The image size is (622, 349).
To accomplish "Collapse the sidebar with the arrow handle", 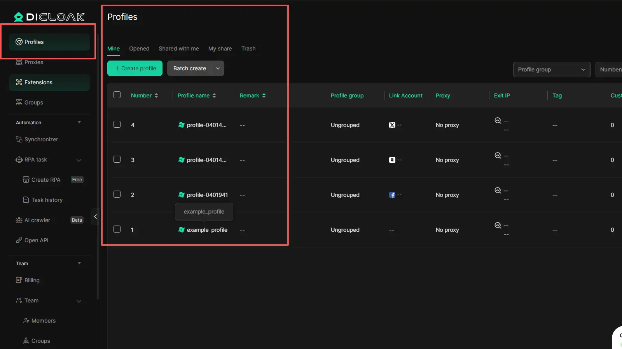I will 95,217.
